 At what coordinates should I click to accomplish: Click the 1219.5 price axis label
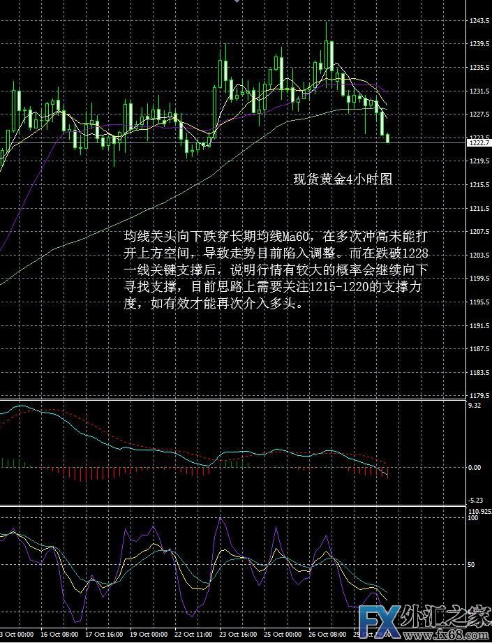click(x=479, y=161)
